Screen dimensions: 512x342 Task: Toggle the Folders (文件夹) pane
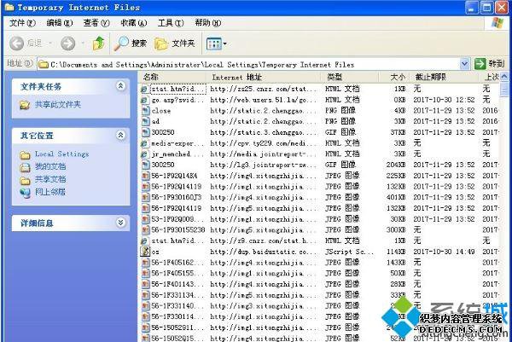(174, 43)
